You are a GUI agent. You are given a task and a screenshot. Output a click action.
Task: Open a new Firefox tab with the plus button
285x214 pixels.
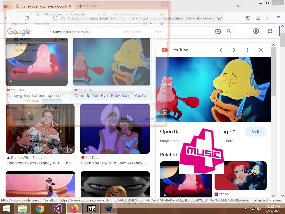[80, 6]
